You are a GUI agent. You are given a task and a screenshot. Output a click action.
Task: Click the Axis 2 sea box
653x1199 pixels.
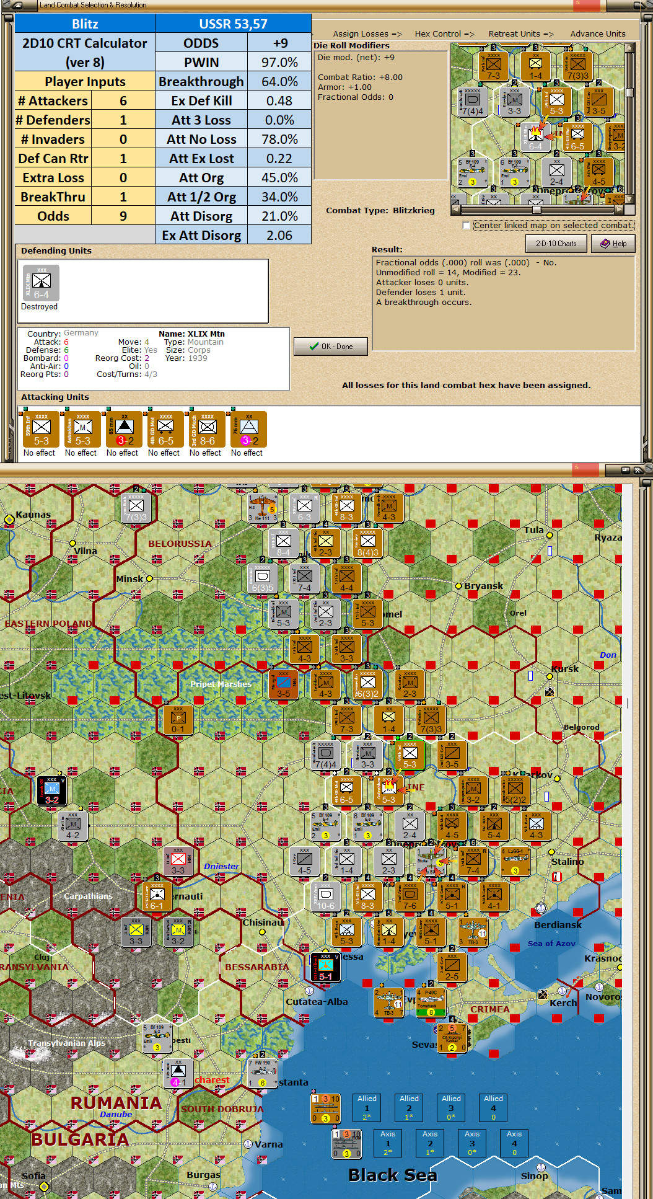tap(430, 1143)
